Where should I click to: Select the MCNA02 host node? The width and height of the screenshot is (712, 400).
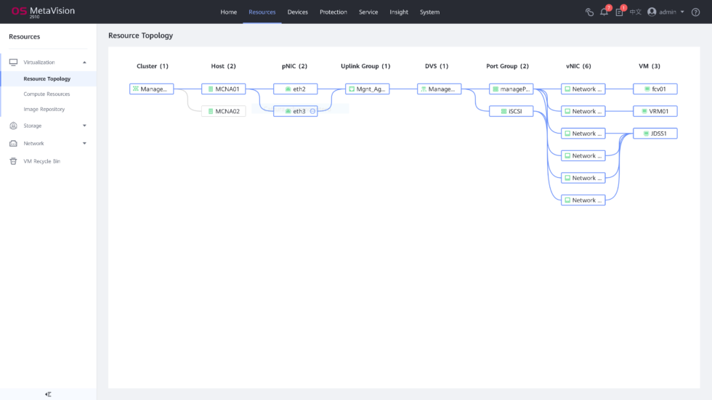(x=224, y=111)
